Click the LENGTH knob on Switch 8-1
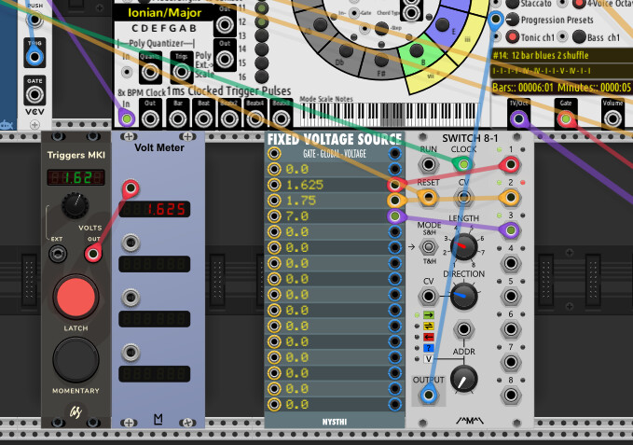The image size is (633, 445). coord(463,246)
